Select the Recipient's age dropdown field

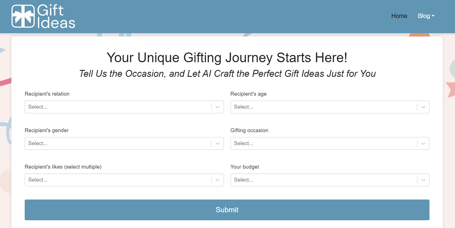tap(330, 107)
